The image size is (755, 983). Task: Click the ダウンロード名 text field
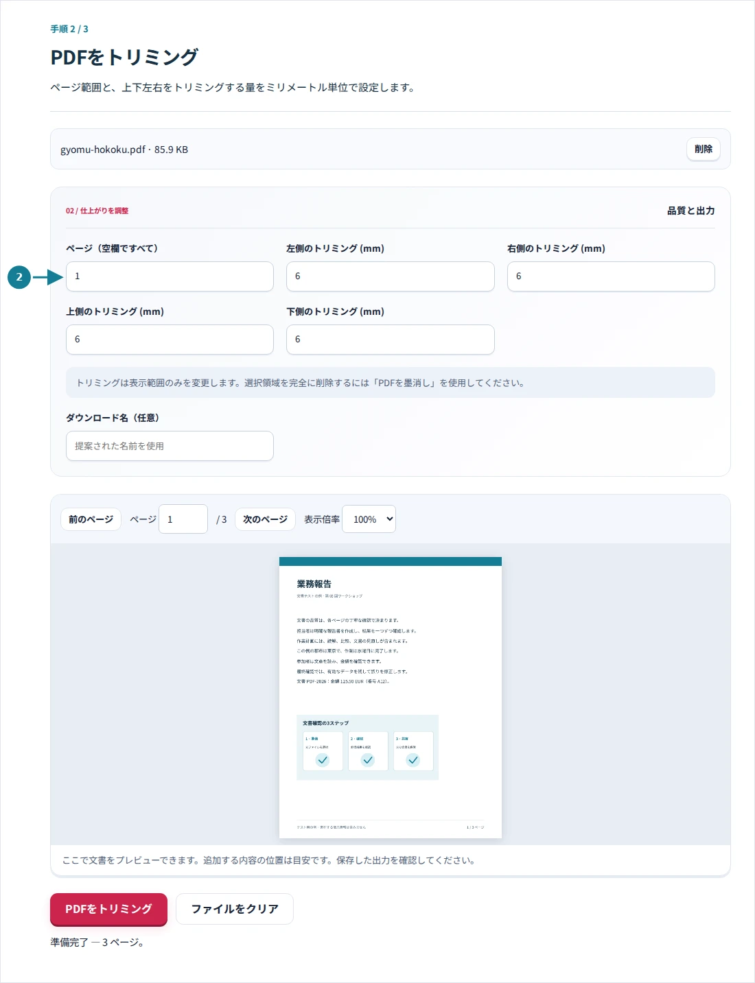point(170,446)
